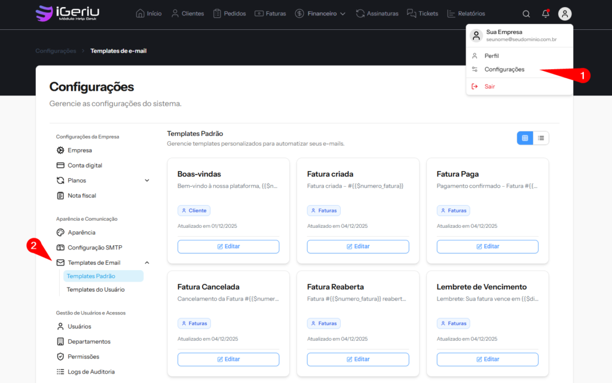
Task: Open the notifications bell icon
Action: [545, 14]
